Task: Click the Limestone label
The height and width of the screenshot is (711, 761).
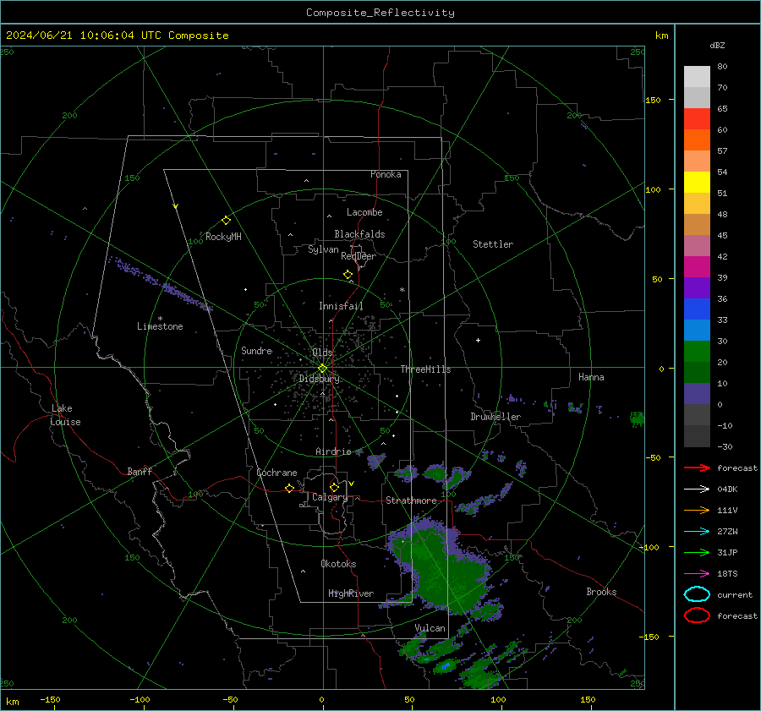Action: (160, 326)
